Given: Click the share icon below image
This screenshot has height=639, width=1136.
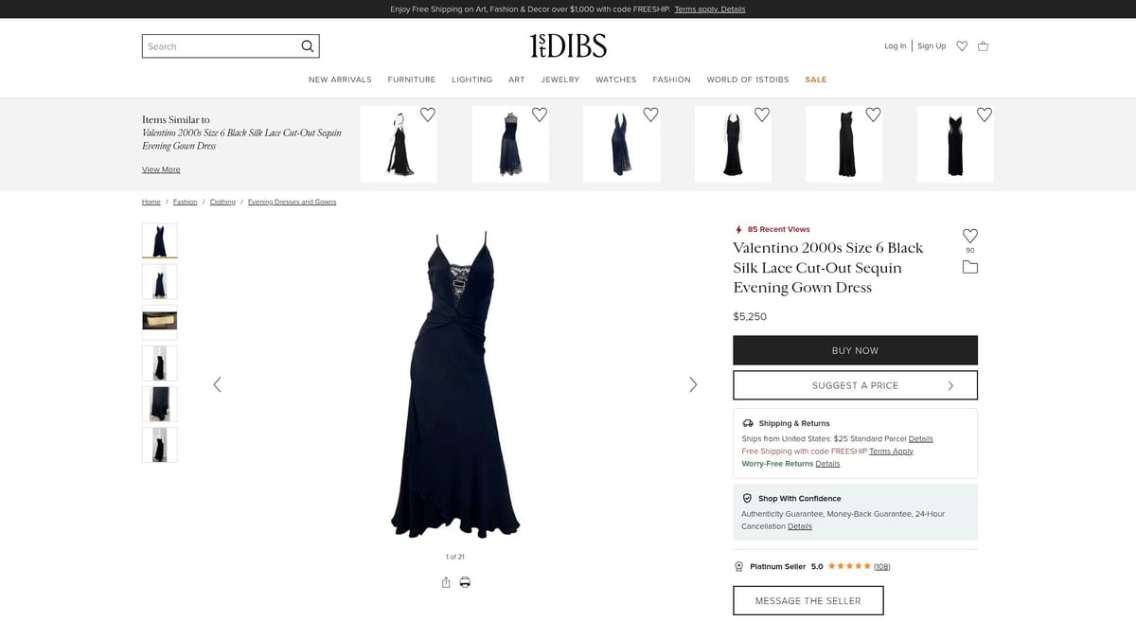Looking at the screenshot, I should pos(446,582).
